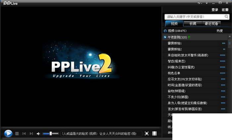Switch to the 收藏 tab
232x140 pixels.
pos(193,24)
